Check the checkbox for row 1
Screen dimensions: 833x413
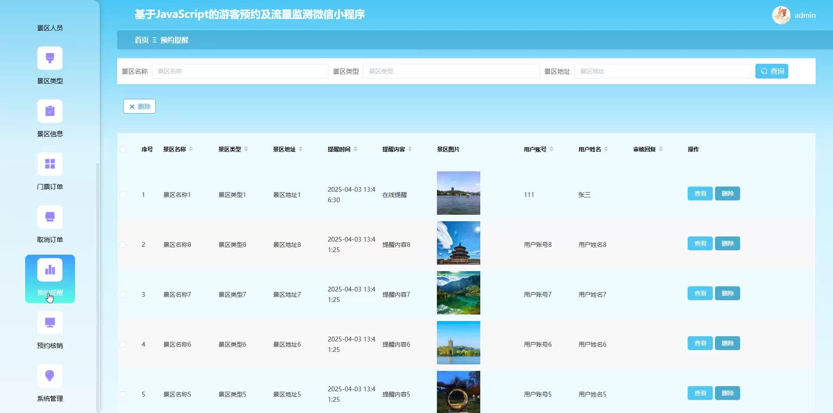pos(123,195)
